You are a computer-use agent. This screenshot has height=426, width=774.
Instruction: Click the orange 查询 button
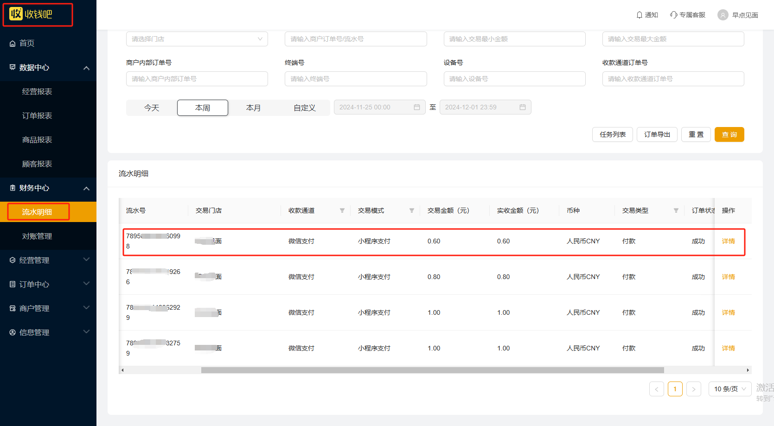(x=729, y=134)
